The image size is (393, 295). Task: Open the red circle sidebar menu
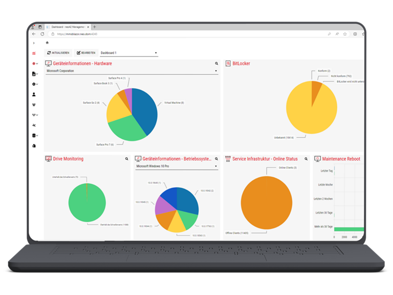coord(35,64)
